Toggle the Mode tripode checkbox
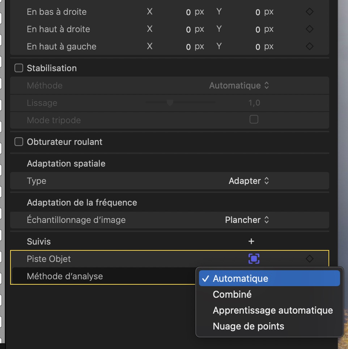The image size is (348, 349). [254, 120]
